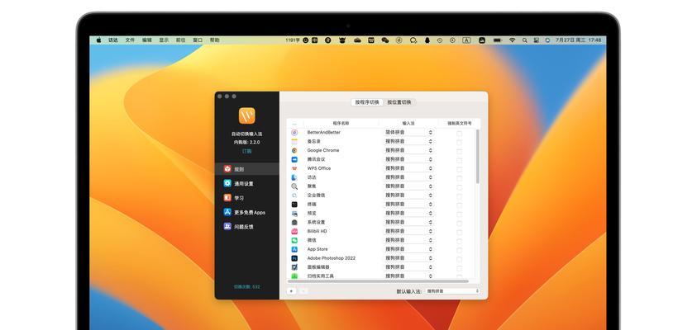Click the 预览 Preview app icon
The height and width of the screenshot is (330, 697).
coord(294,213)
